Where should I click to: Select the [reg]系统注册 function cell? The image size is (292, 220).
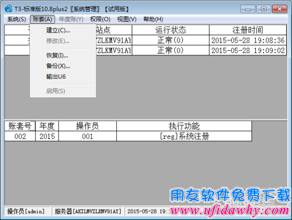184,136
